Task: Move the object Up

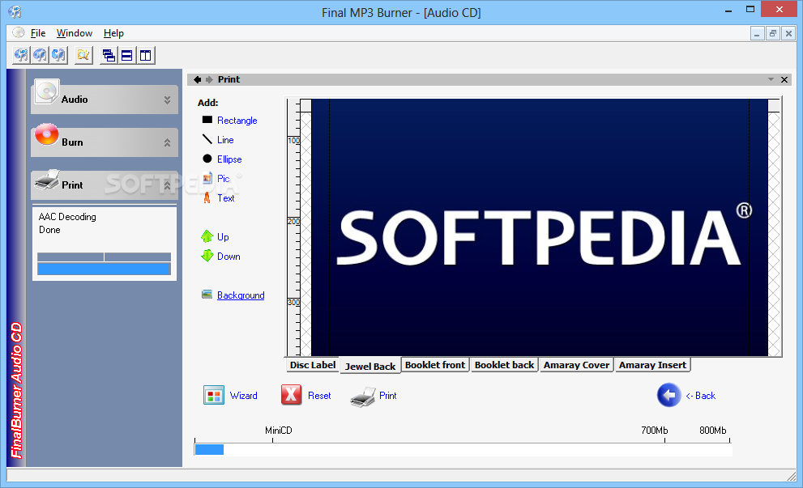Action: point(223,237)
